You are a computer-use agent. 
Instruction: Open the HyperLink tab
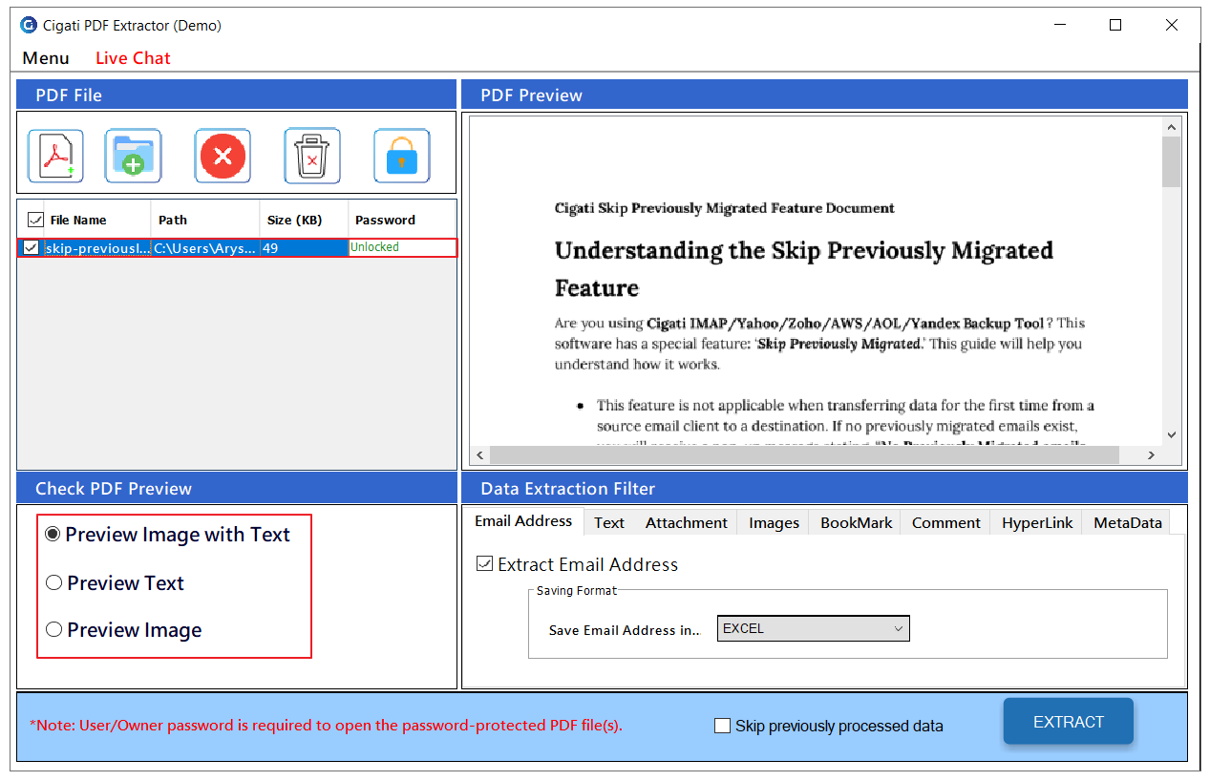click(1037, 522)
